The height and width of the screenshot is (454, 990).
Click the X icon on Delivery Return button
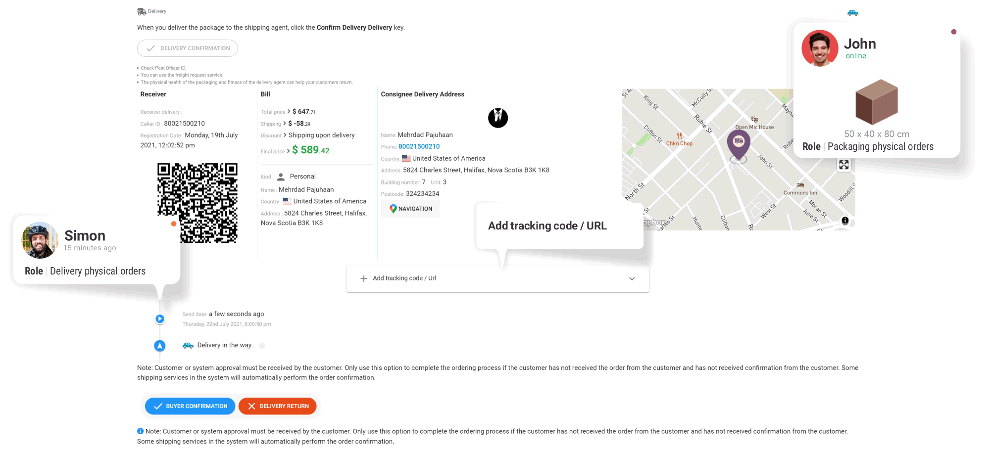pos(251,406)
